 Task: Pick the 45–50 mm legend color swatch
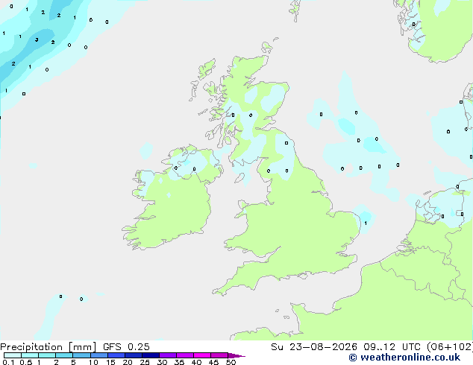(219, 355)
